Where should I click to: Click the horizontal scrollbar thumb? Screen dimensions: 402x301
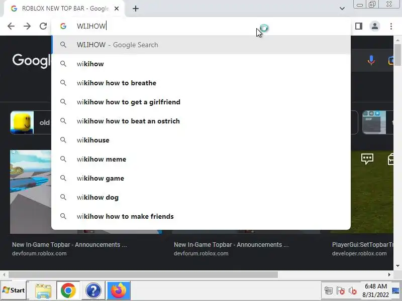(143, 274)
